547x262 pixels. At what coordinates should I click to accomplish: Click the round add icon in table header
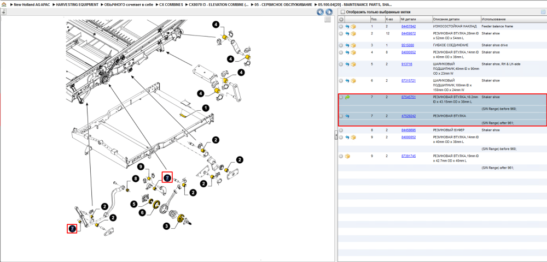click(341, 19)
